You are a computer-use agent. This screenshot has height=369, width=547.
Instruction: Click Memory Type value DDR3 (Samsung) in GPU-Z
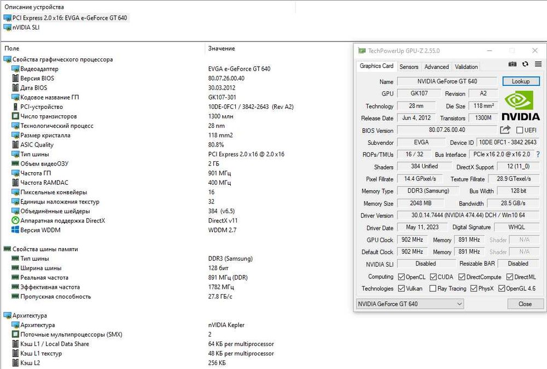coord(428,191)
